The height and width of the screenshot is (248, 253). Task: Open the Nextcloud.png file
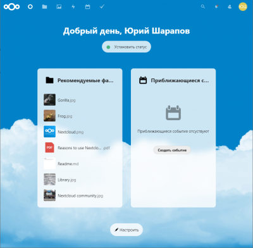tap(80, 132)
